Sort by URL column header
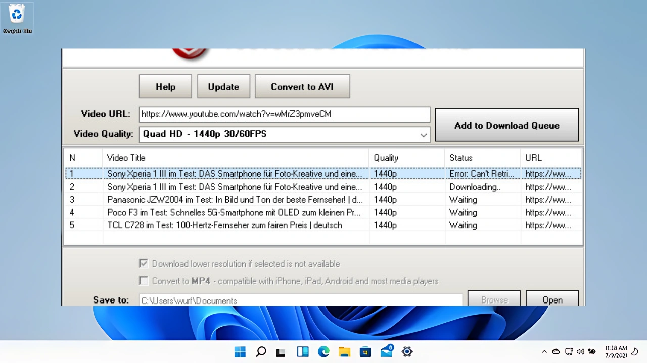The height and width of the screenshot is (363, 647). (x=551, y=158)
